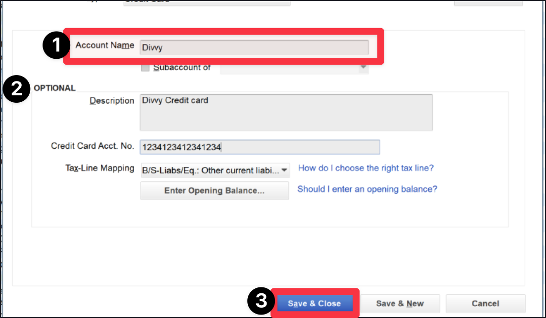This screenshot has height=318, width=546.
Task: Open the link How do I choose the right tax line
Action: (365, 168)
